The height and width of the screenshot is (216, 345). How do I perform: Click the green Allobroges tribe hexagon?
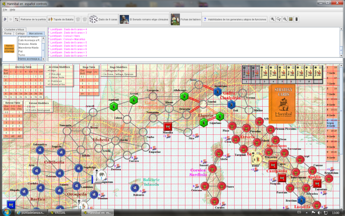point(184,96)
